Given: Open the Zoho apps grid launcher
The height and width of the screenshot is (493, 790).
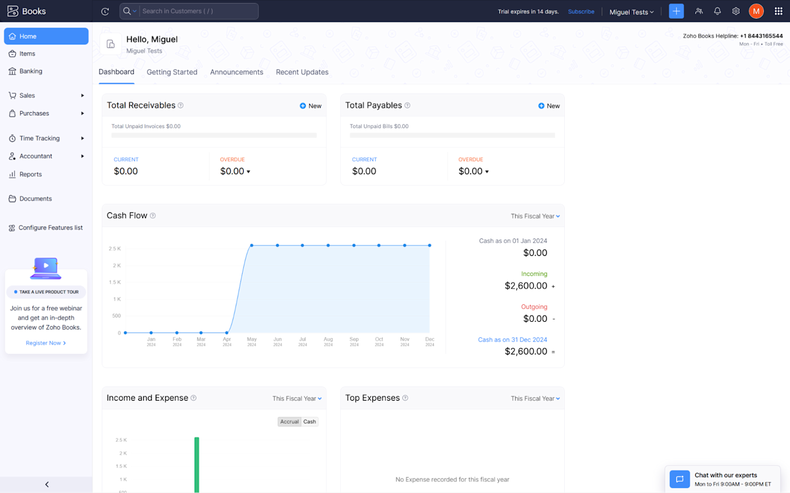Looking at the screenshot, I should click(779, 11).
